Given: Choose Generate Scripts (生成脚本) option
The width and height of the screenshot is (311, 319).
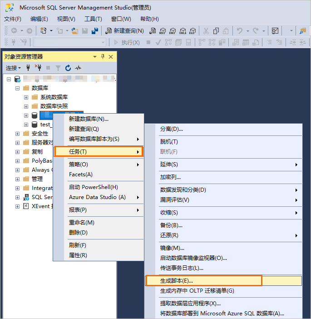Looking at the screenshot, I should click(223, 281).
